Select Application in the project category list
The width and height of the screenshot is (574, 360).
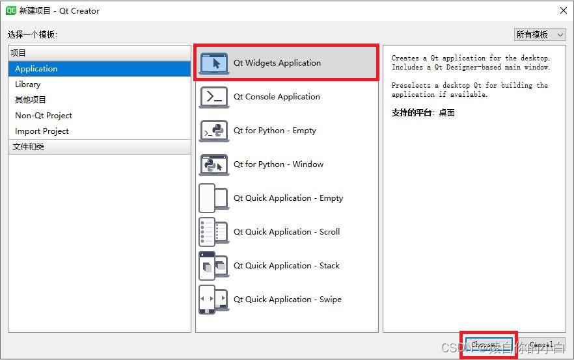(100, 69)
